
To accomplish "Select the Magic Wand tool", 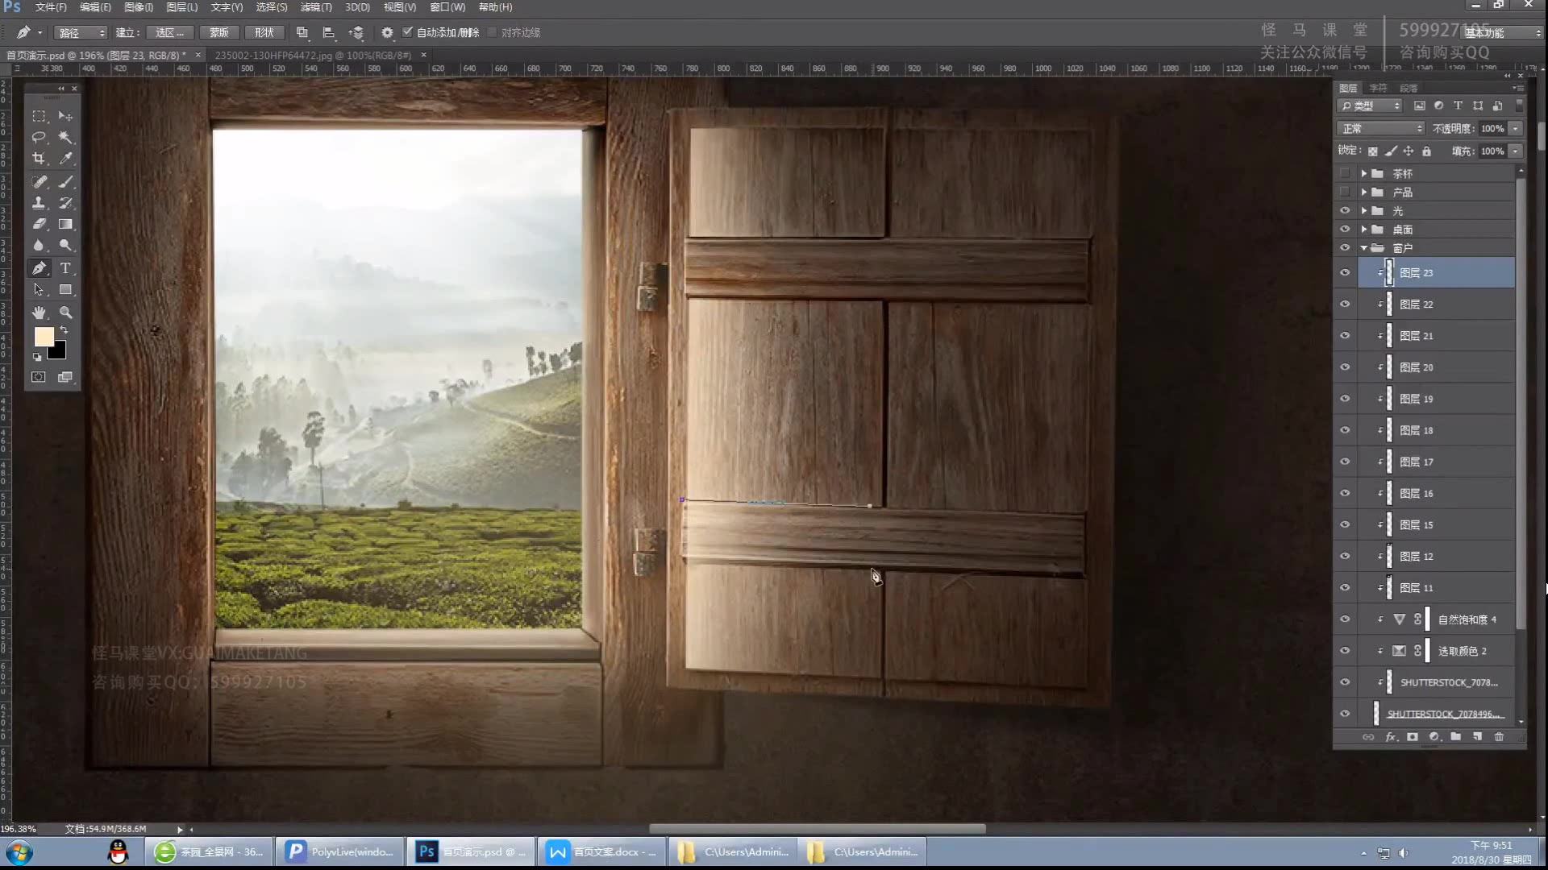I will point(66,137).
